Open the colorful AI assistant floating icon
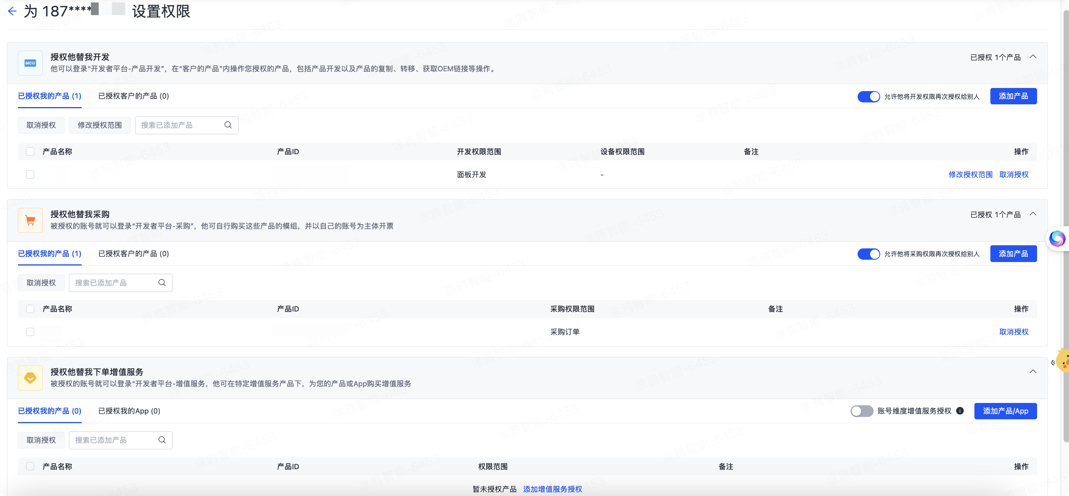Screen dimensions: 1069x496 (x=1057, y=238)
